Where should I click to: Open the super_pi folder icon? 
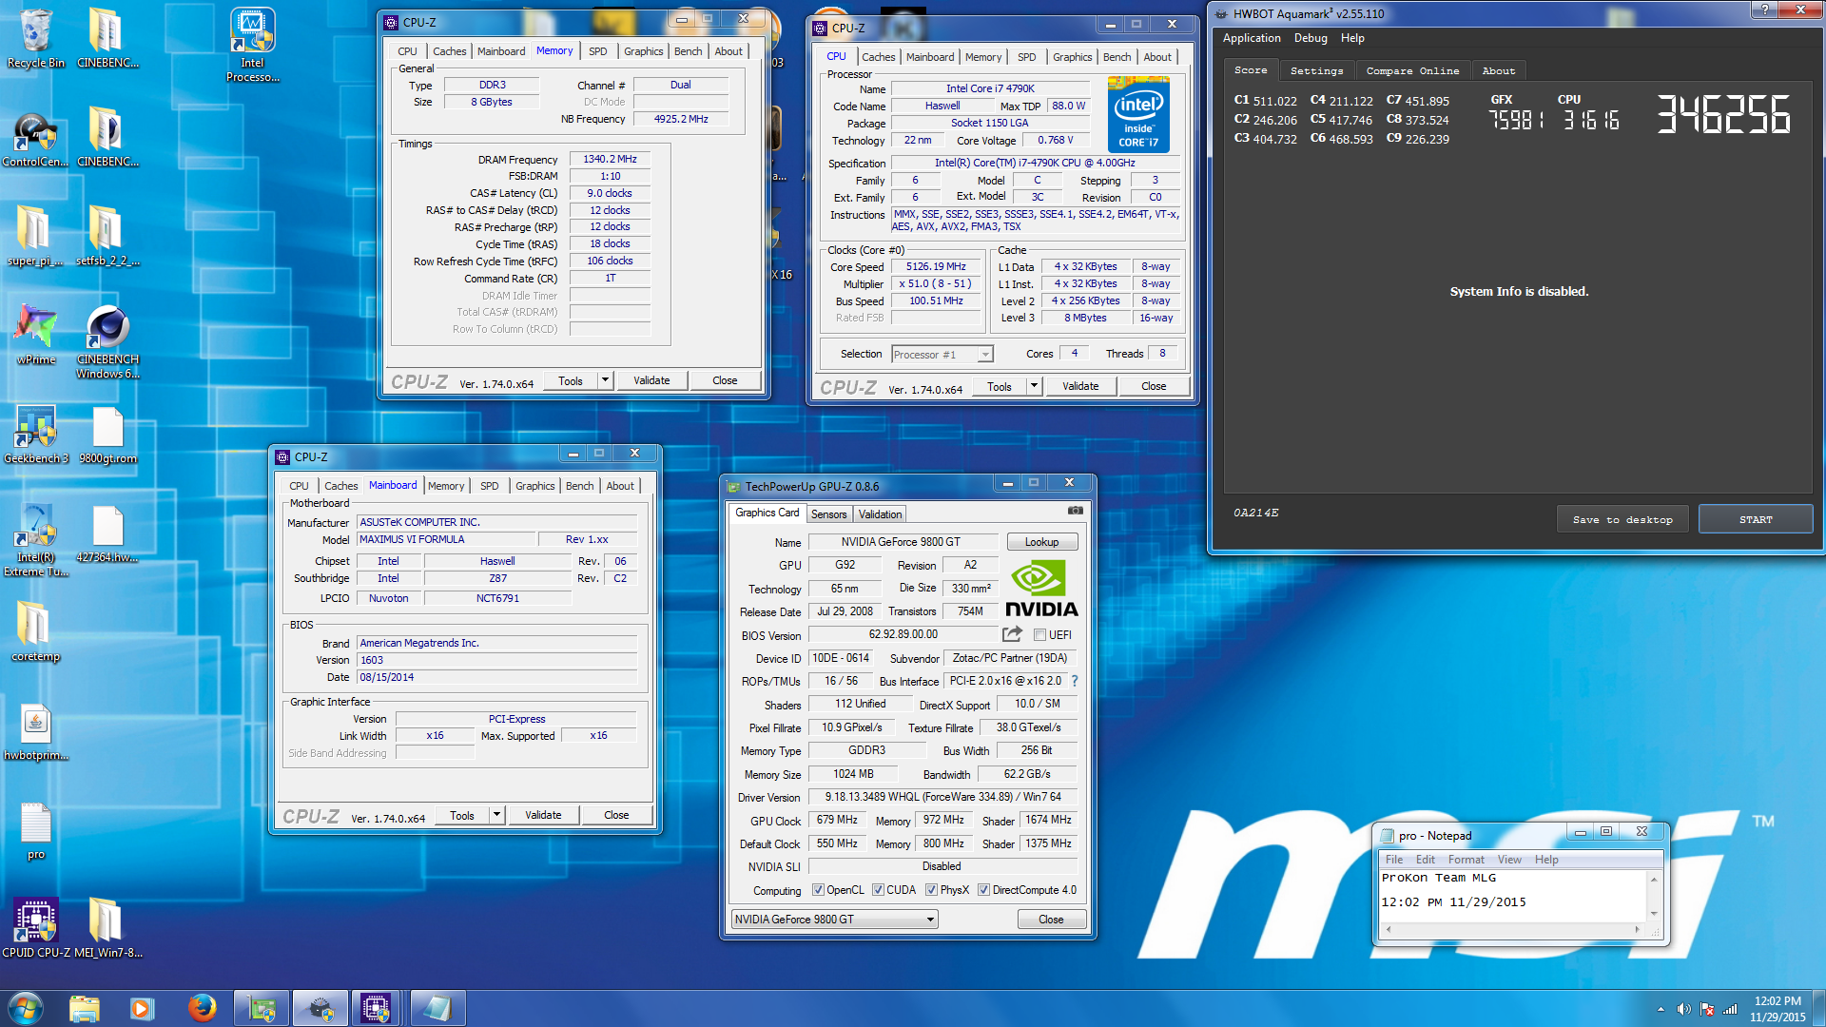[x=36, y=237]
